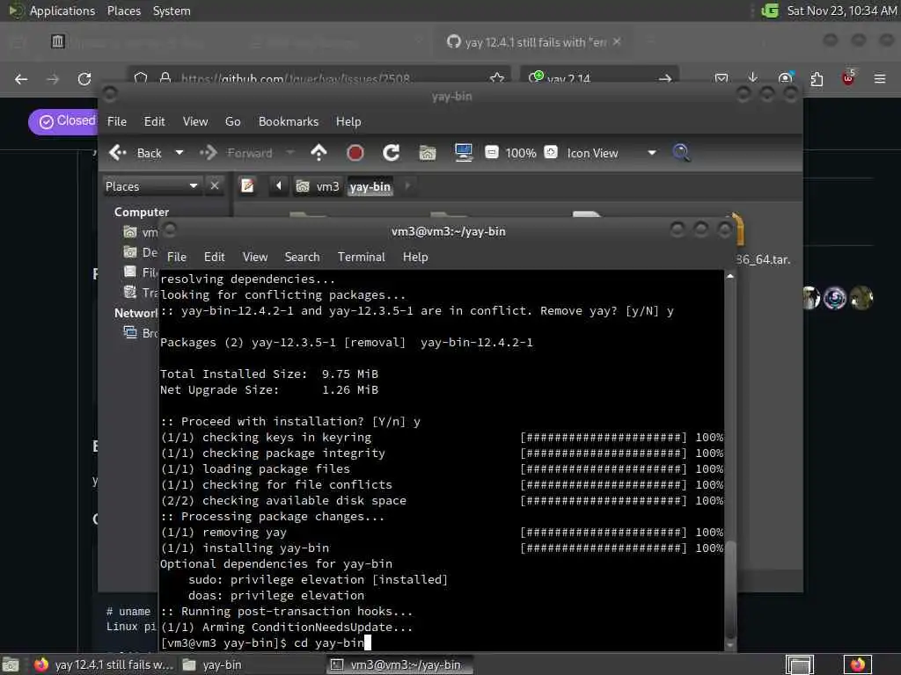This screenshot has height=675, width=901.
Task: Click the Forward button in file manager
Action: [x=237, y=153]
